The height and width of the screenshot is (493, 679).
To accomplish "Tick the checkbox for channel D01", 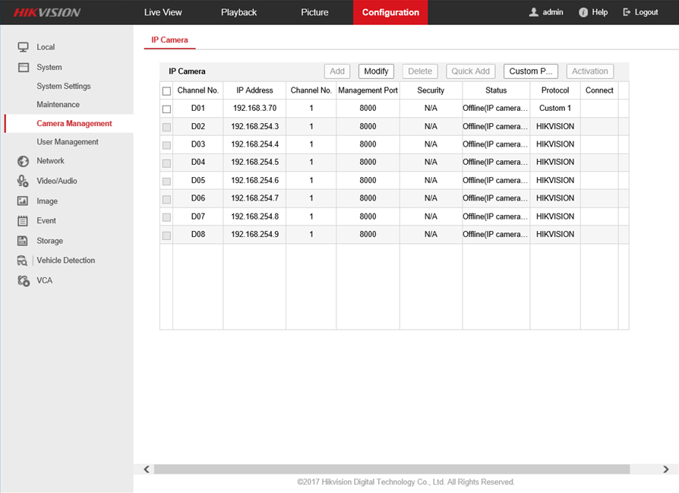I will click(166, 109).
